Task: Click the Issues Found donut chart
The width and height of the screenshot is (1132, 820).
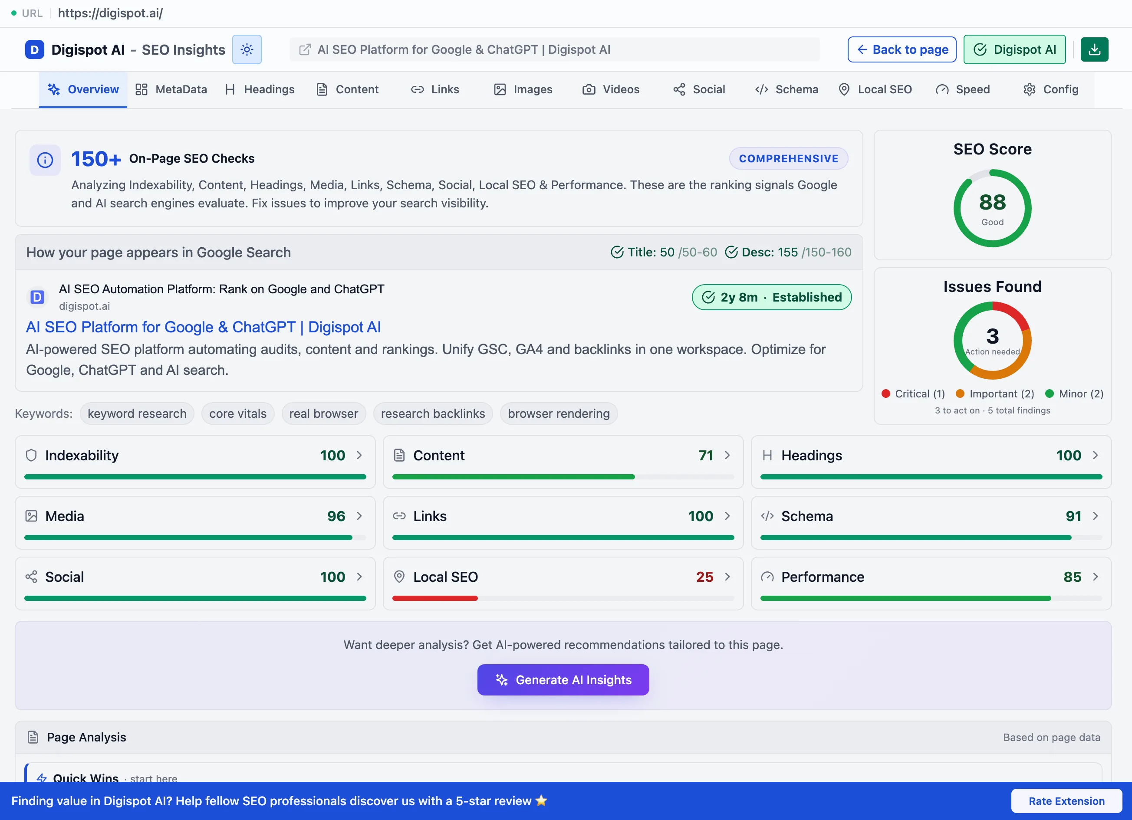Action: [992, 340]
